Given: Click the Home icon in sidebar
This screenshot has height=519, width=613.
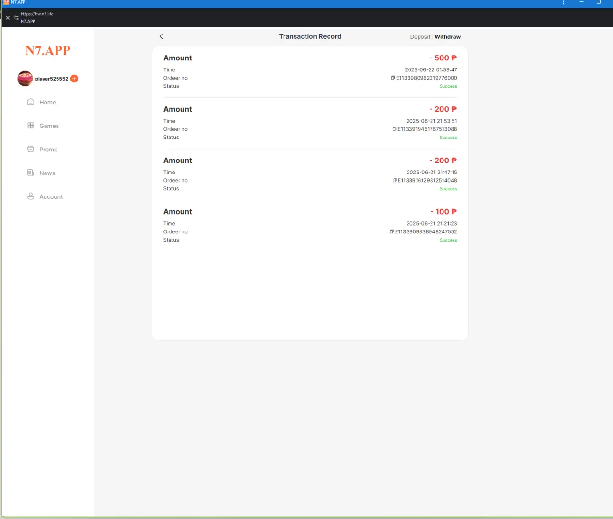Looking at the screenshot, I should point(31,102).
